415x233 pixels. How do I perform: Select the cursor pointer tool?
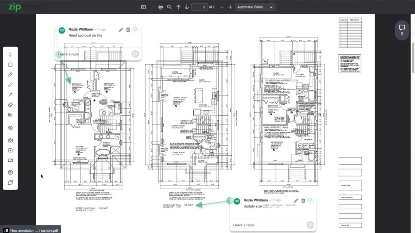click(10, 55)
